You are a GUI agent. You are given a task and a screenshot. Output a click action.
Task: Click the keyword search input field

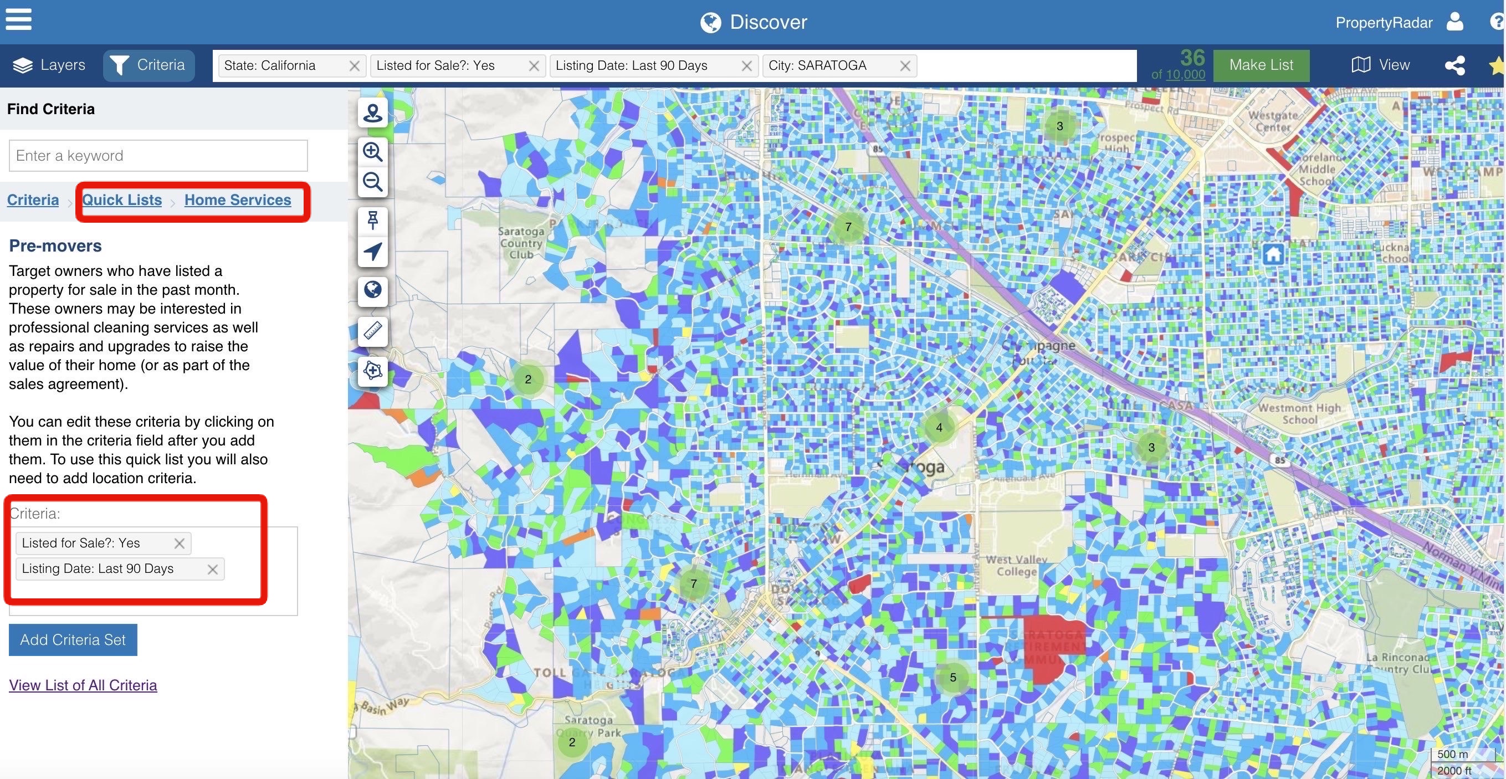tap(158, 155)
